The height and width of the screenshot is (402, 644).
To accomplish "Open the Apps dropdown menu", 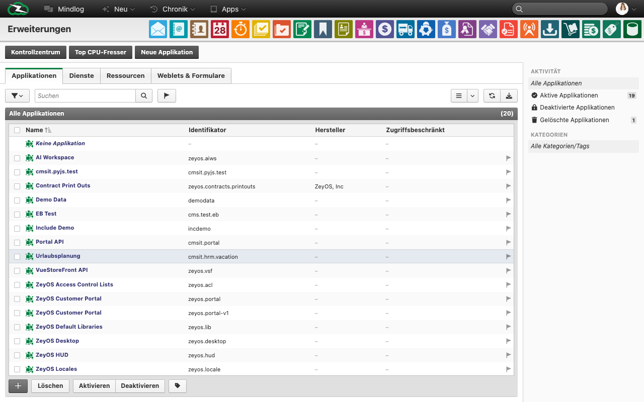I will pyautogui.click(x=228, y=9).
